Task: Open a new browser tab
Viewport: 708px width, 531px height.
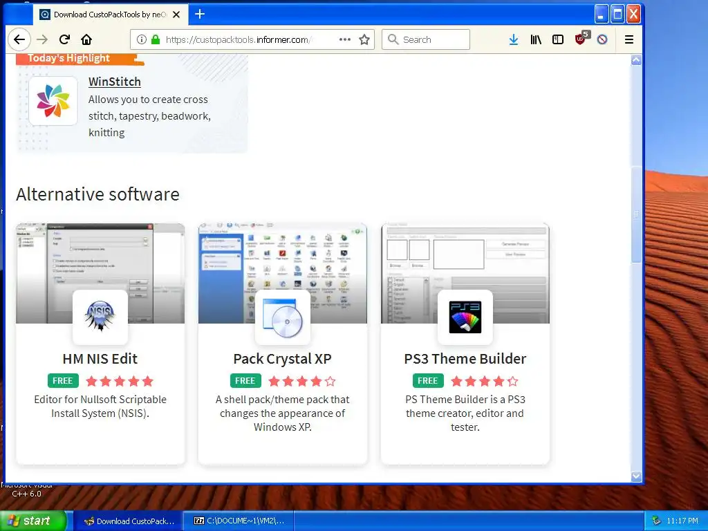Action: tap(200, 14)
